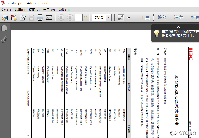
Task: Open the 窗口(W) menu
Action: (49, 10)
